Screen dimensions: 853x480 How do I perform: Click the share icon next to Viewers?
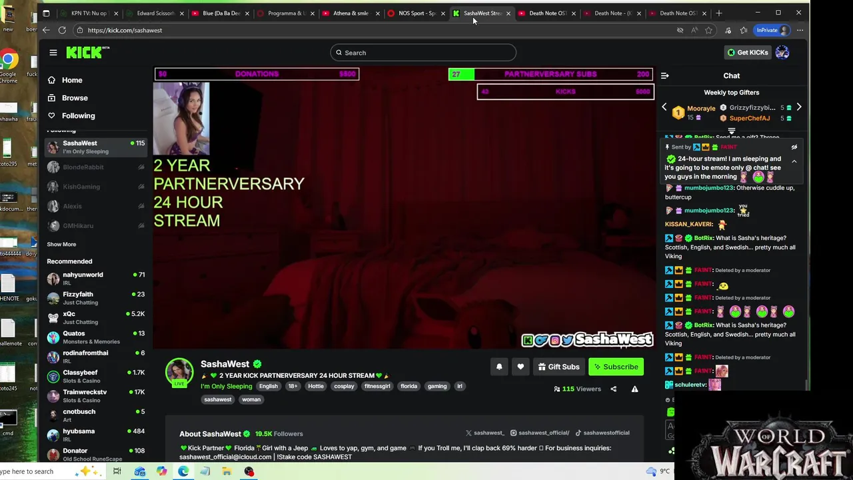(613, 389)
